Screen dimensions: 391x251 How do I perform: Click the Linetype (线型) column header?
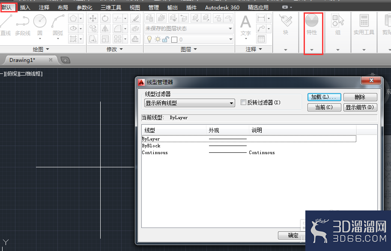pos(174,130)
